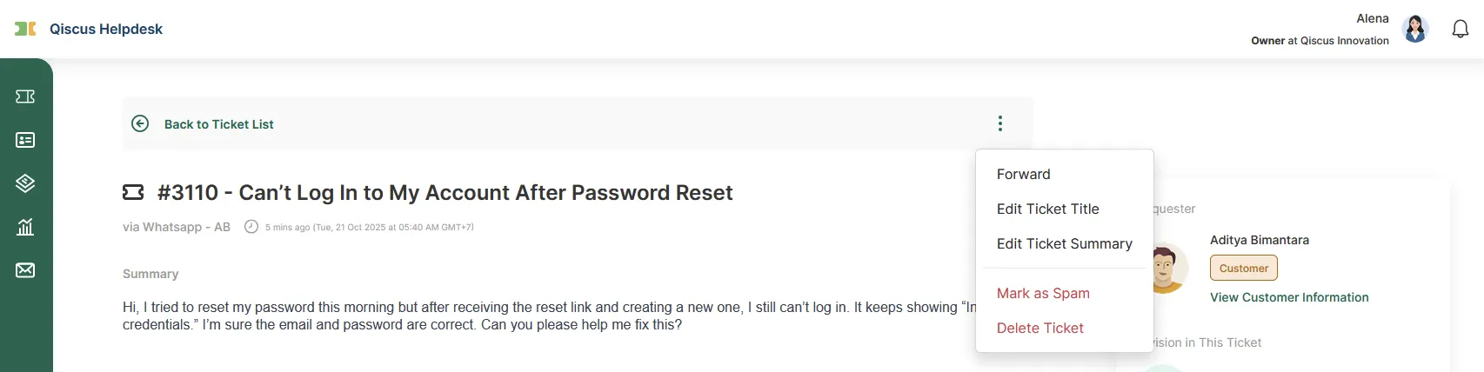Screen dimensions: 1484x372
Task: Open Alena's profile avatar menu
Action: point(1415,29)
